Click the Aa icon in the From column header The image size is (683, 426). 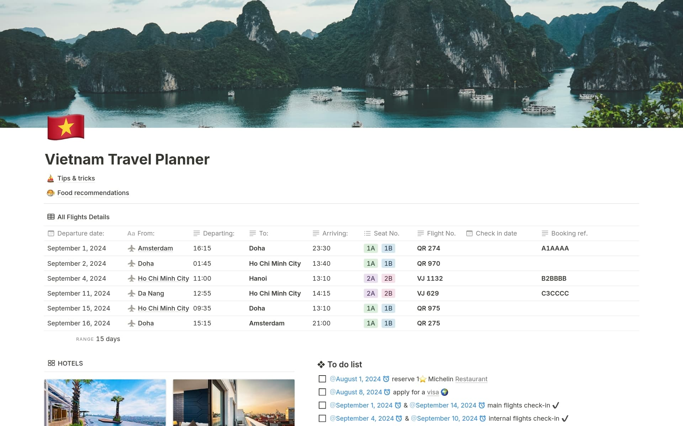131,233
